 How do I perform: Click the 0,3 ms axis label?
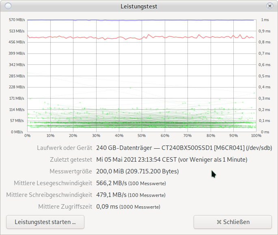[x=264, y=98]
